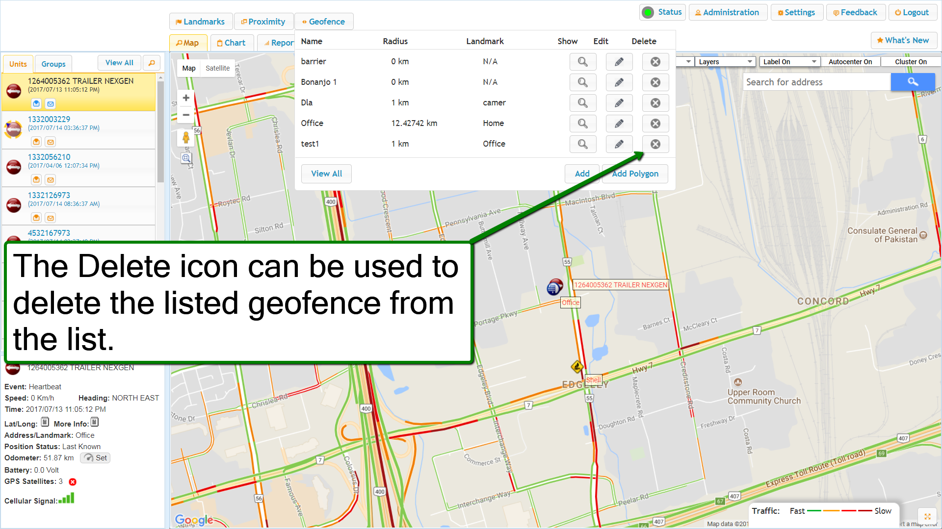The width and height of the screenshot is (942, 529).
Task: Toggle Cluster On setting
Action: tap(910, 62)
